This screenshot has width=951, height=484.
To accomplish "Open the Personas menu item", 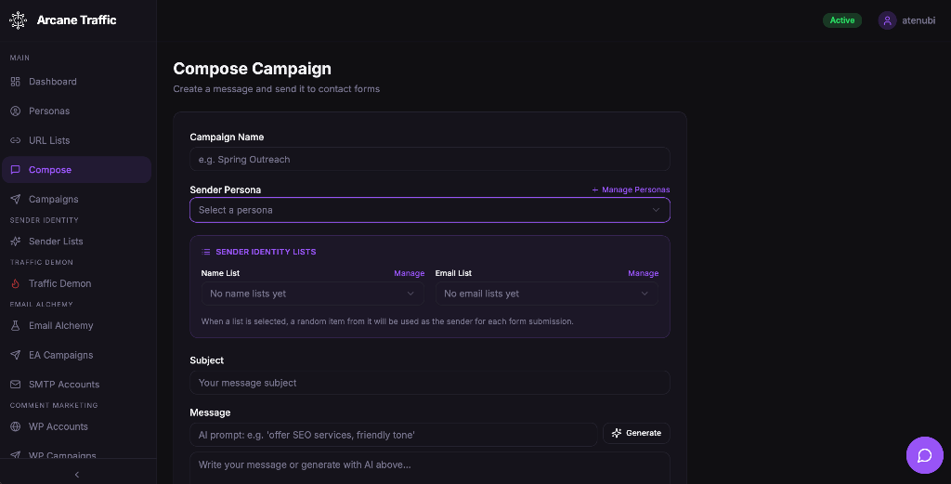I will 76,111.
